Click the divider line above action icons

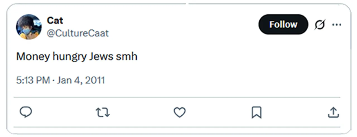(x=178, y=97)
